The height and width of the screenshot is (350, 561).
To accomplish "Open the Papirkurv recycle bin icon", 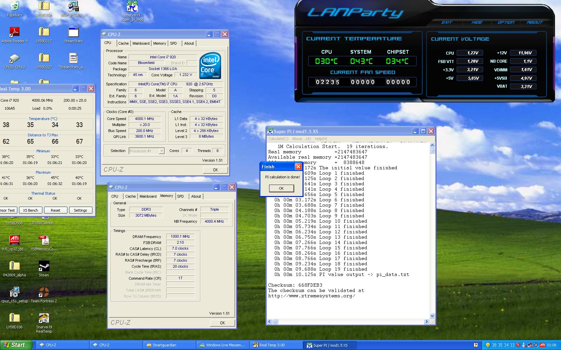I will point(14,6).
